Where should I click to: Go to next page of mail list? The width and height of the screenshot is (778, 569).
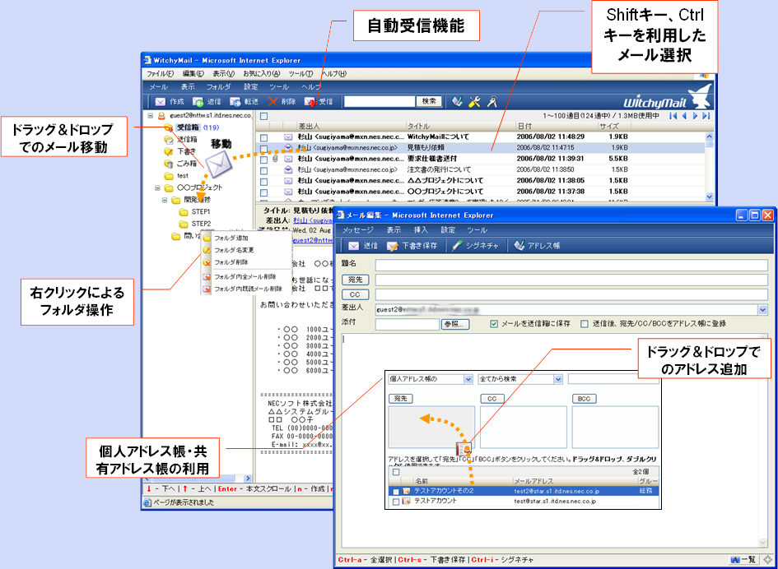[x=695, y=115]
